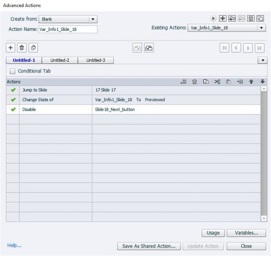
Task: Open the Create from dropdown
Action: [68, 19]
